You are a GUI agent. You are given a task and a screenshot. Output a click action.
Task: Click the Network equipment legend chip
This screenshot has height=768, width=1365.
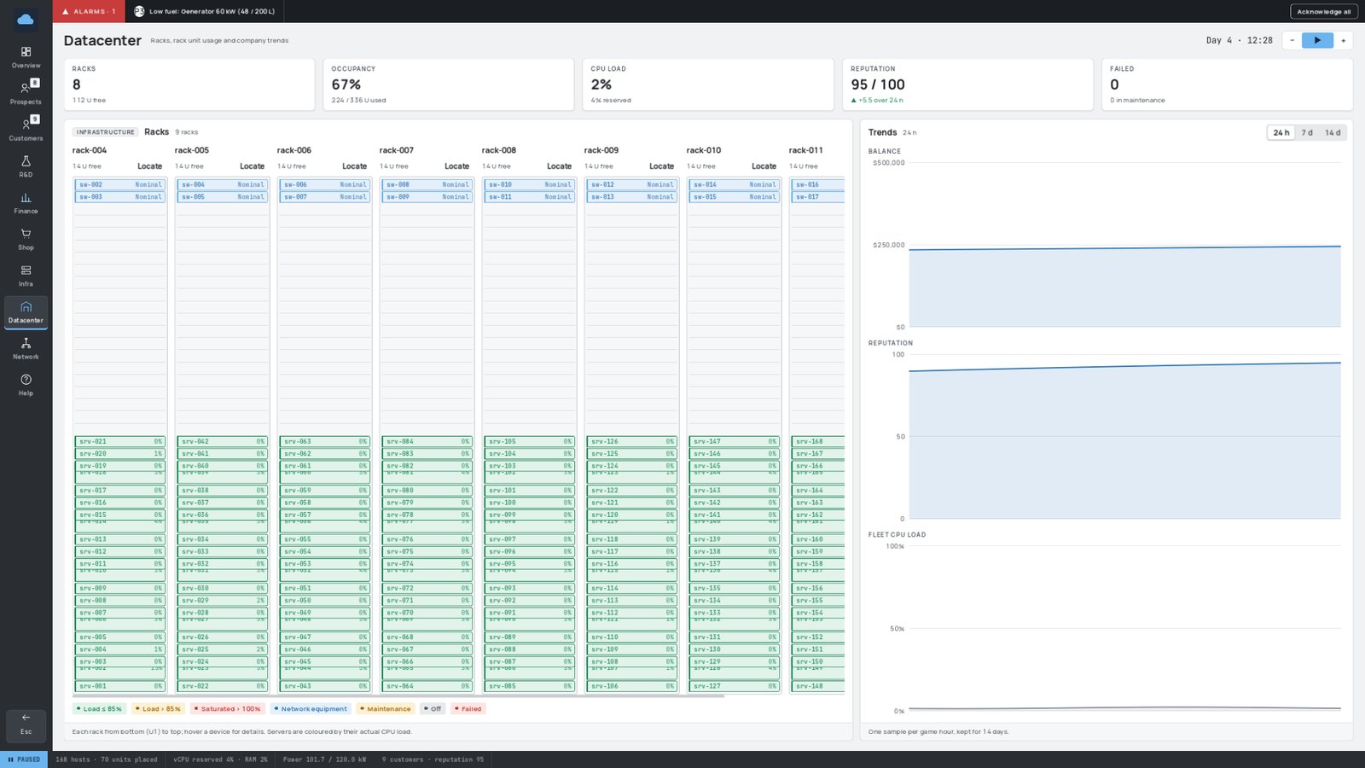311,709
